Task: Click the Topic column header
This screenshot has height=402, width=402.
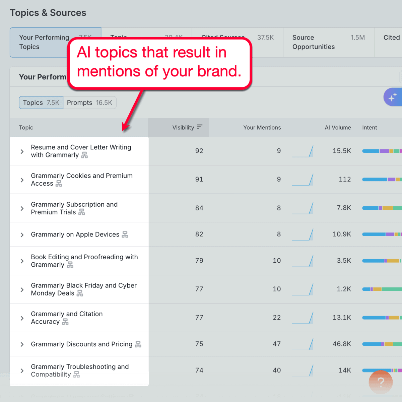Action: tap(26, 127)
